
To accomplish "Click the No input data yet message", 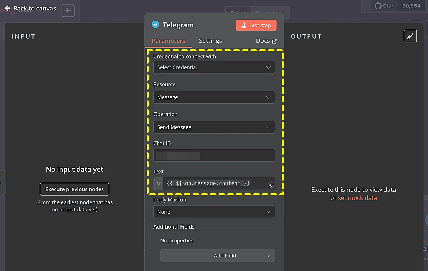I will (75, 169).
